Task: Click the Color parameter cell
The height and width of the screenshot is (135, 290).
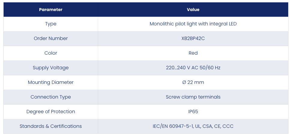Action: coord(51,53)
